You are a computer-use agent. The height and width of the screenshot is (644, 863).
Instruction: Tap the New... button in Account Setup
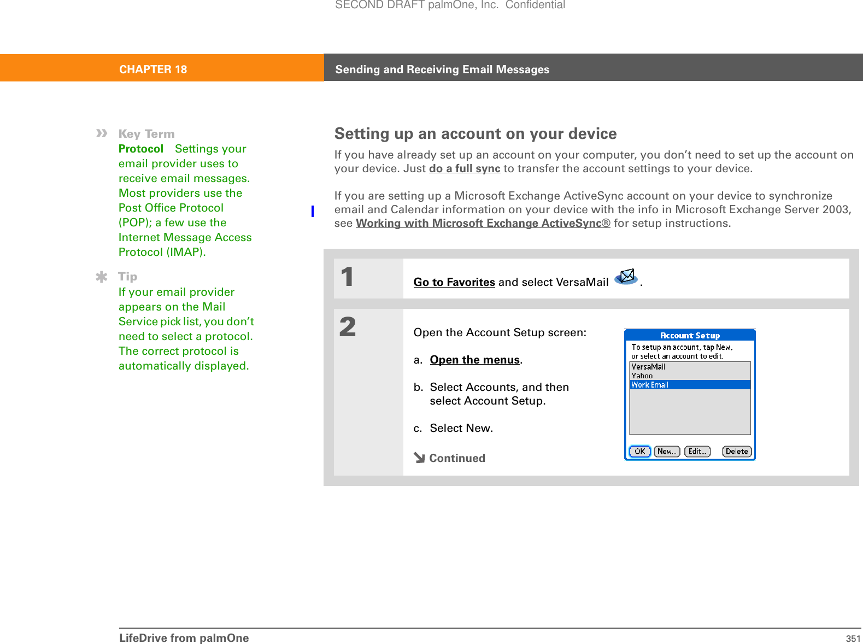coord(667,452)
